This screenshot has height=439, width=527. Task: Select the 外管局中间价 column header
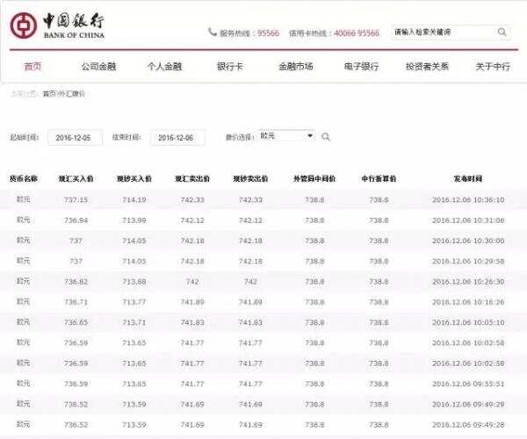[x=314, y=179]
